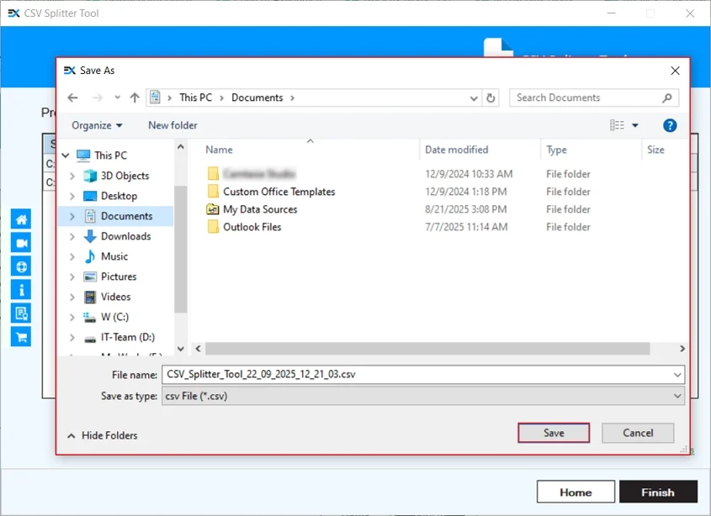Click the license certificate sidebar icon
The width and height of the screenshot is (711, 516).
pos(21,313)
